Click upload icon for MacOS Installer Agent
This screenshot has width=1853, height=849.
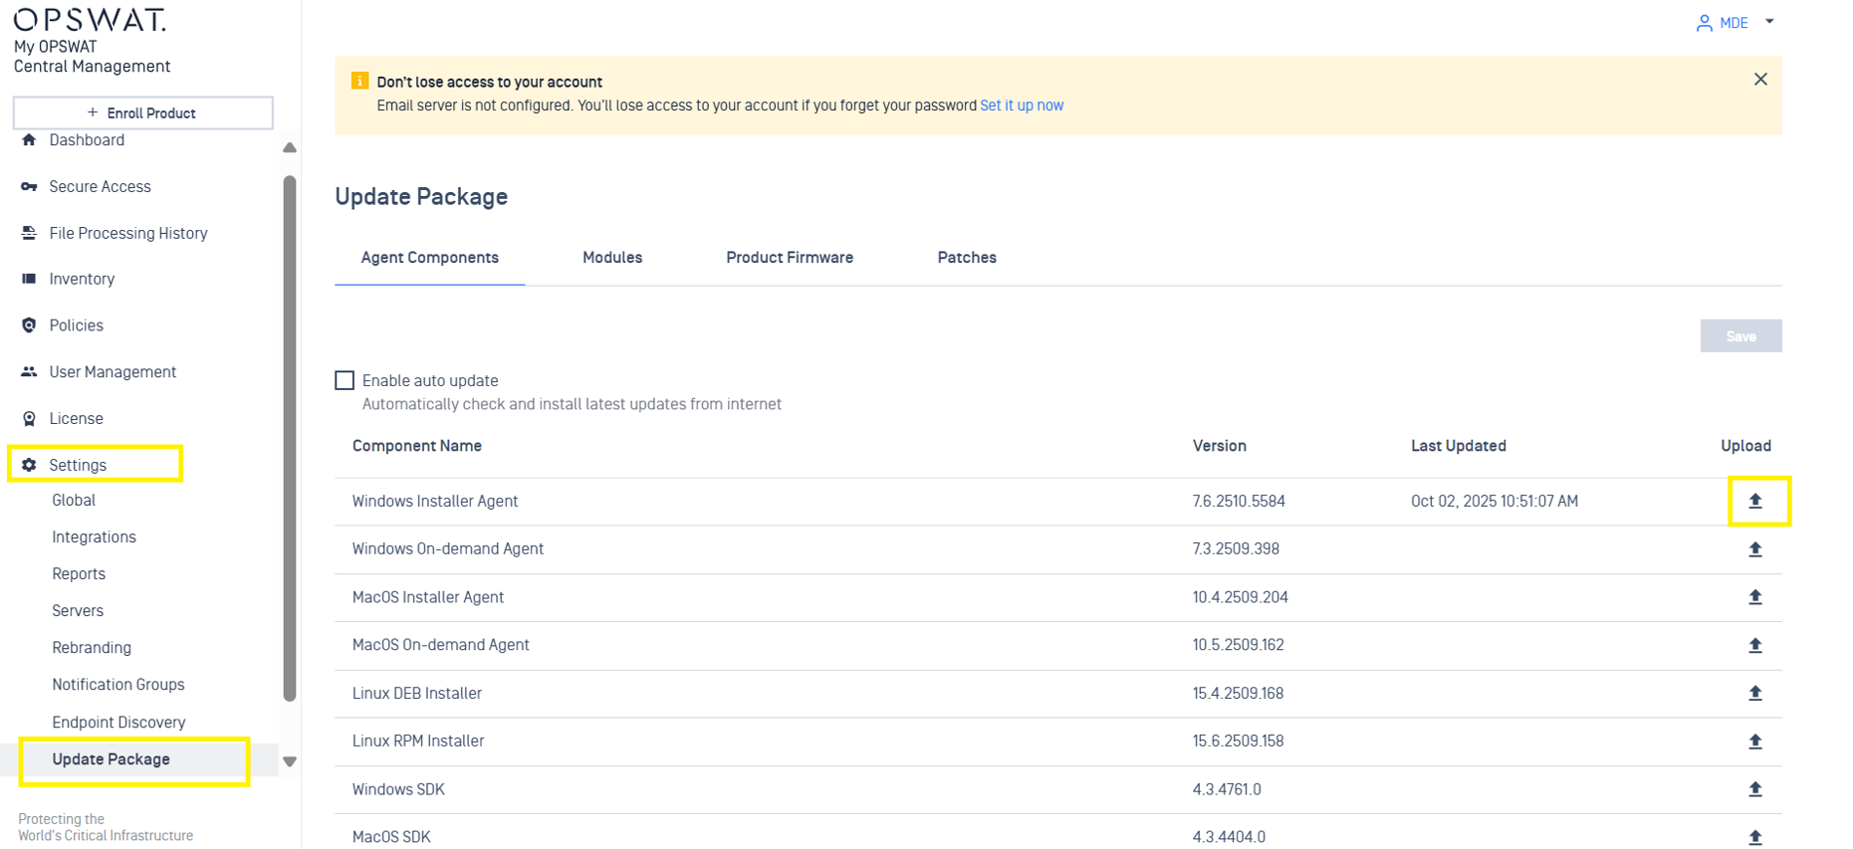click(1754, 597)
